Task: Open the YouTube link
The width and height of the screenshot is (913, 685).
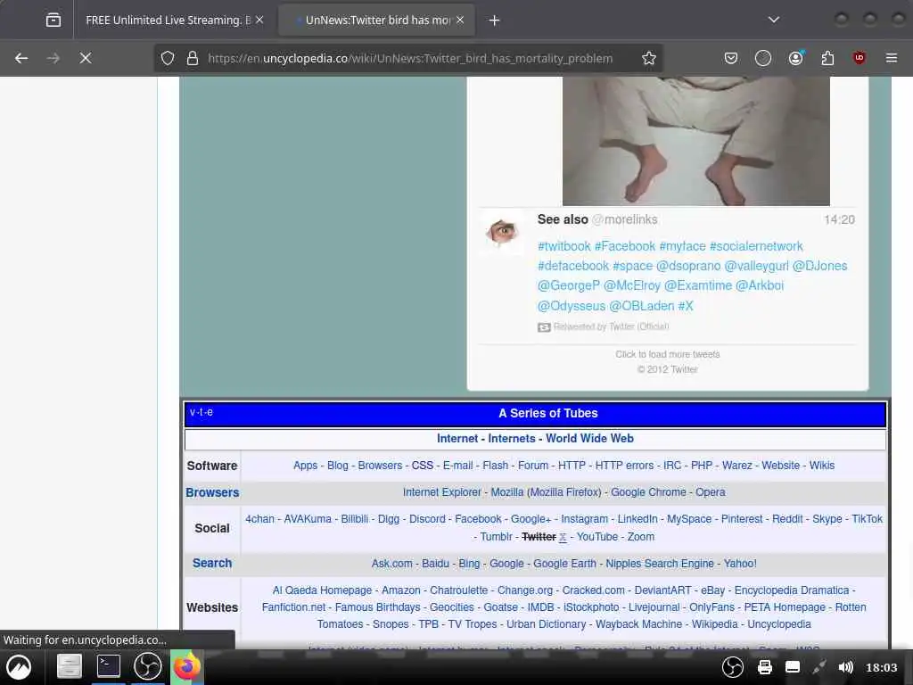Action: coord(596,537)
